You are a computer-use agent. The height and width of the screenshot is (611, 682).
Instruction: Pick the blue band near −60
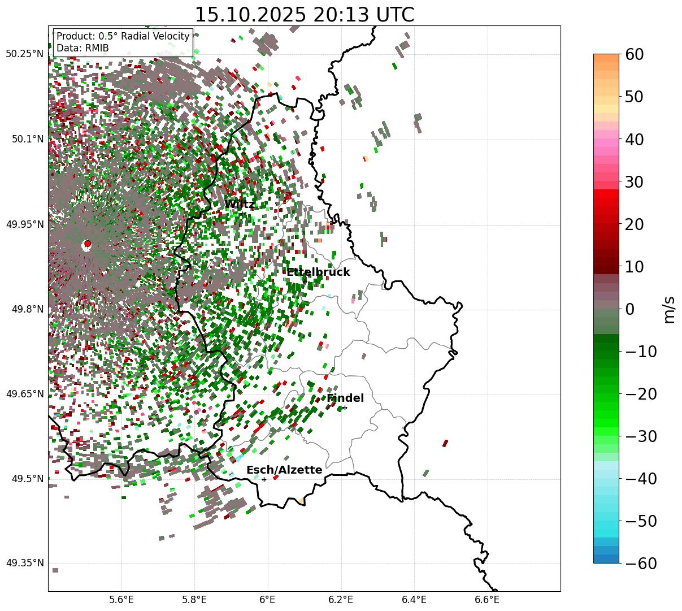606,558
